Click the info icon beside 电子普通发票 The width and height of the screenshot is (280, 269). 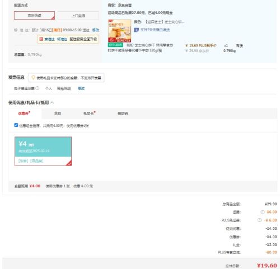coord(38,88)
